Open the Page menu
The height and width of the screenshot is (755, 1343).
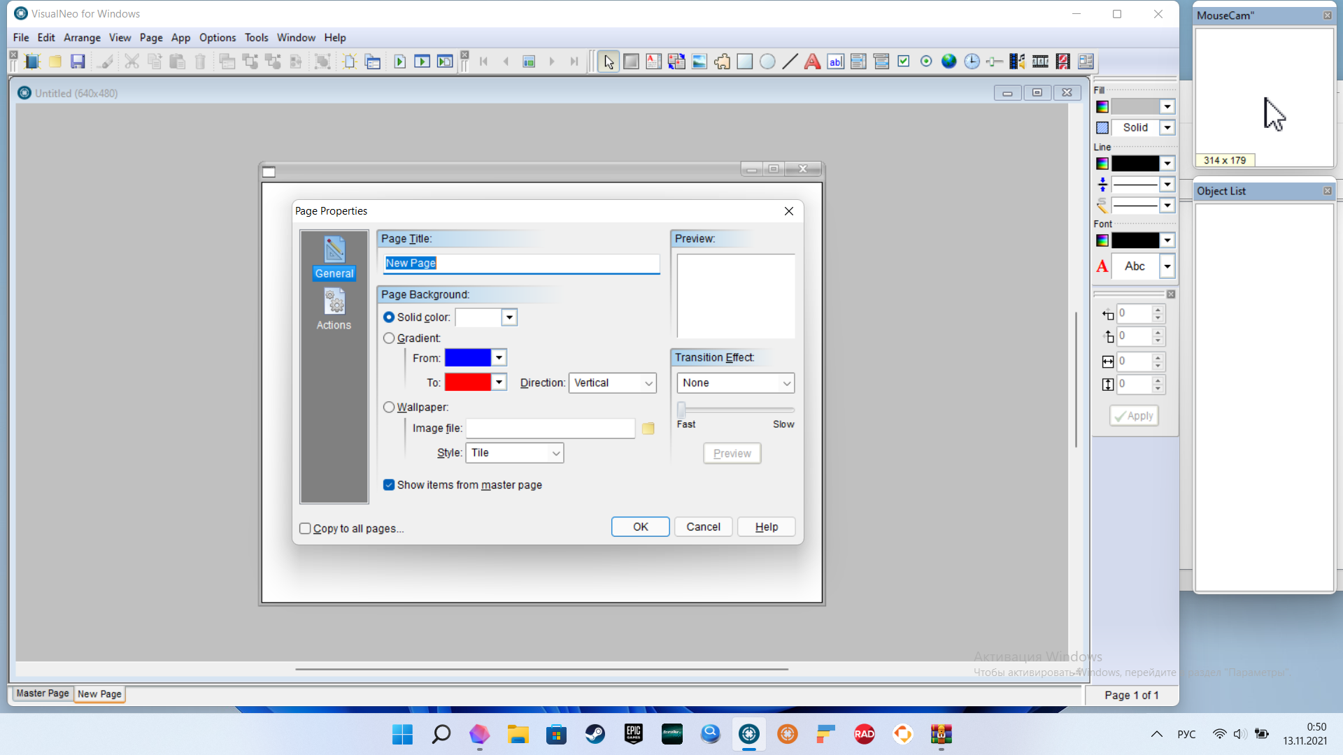coord(151,38)
